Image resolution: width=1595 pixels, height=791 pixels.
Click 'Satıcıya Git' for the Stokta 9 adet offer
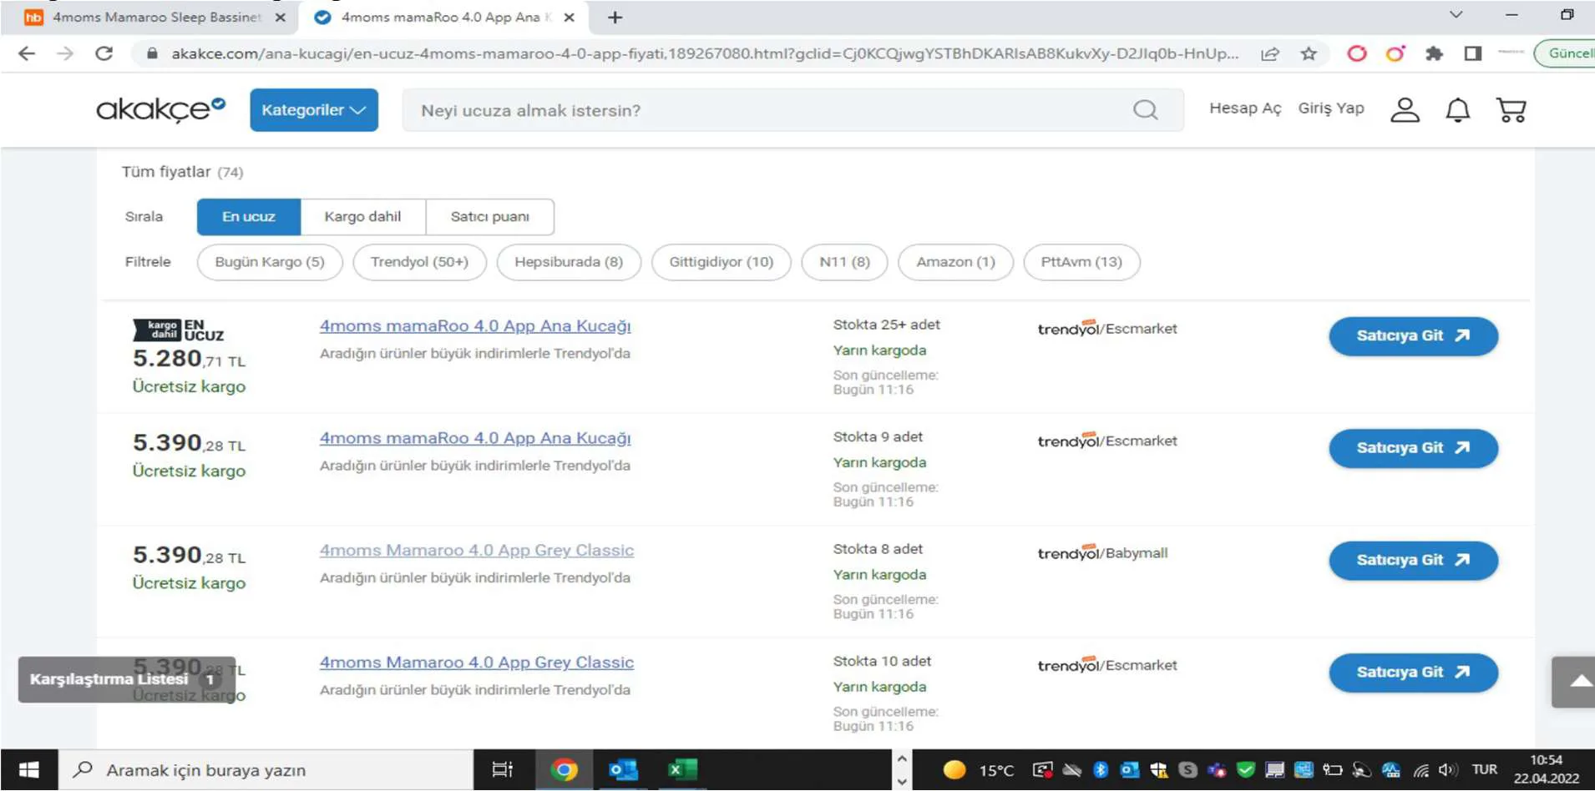(x=1413, y=448)
